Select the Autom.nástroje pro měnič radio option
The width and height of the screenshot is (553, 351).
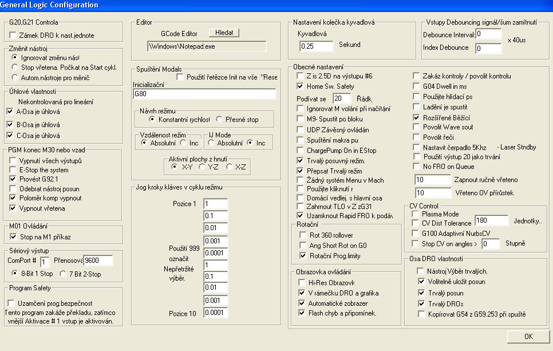(15, 77)
